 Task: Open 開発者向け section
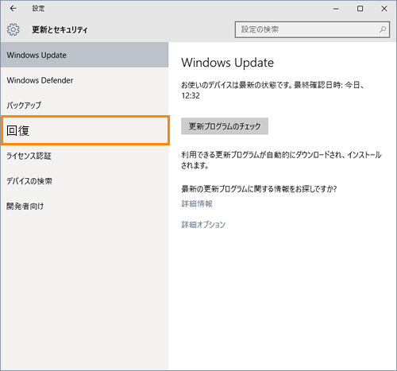click(x=84, y=206)
